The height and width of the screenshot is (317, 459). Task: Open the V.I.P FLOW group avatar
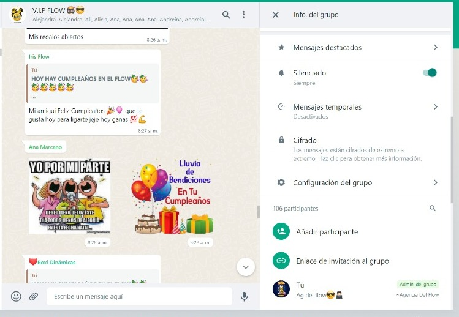click(x=17, y=14)
